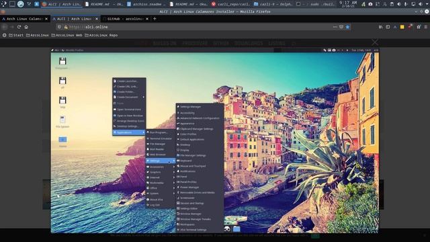Image resolution: width=430 pixels, height=242 pixels.
Task: Select Window Manager Tweaks entry
Action: coord(200,219)
